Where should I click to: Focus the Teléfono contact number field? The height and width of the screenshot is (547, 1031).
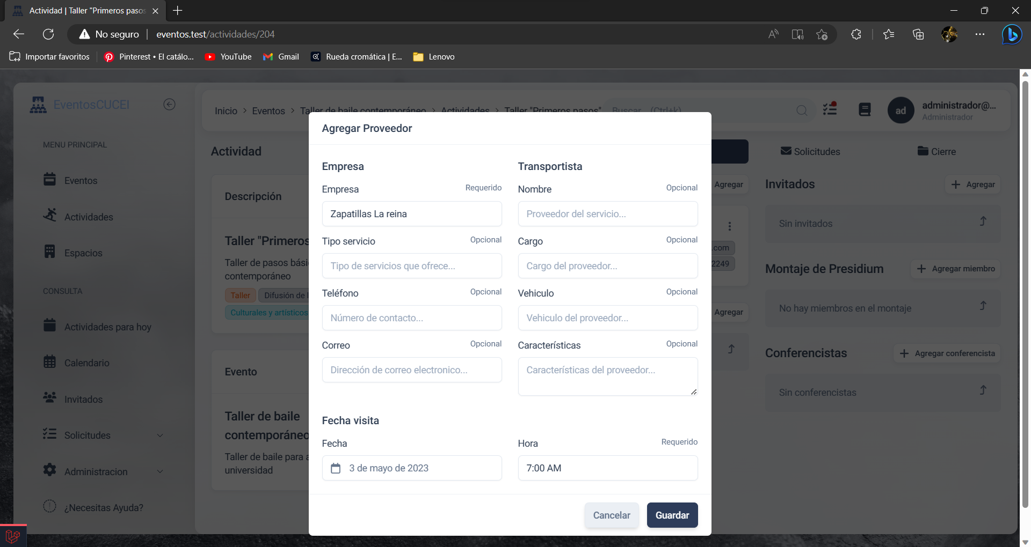click(x=411, y=318)
